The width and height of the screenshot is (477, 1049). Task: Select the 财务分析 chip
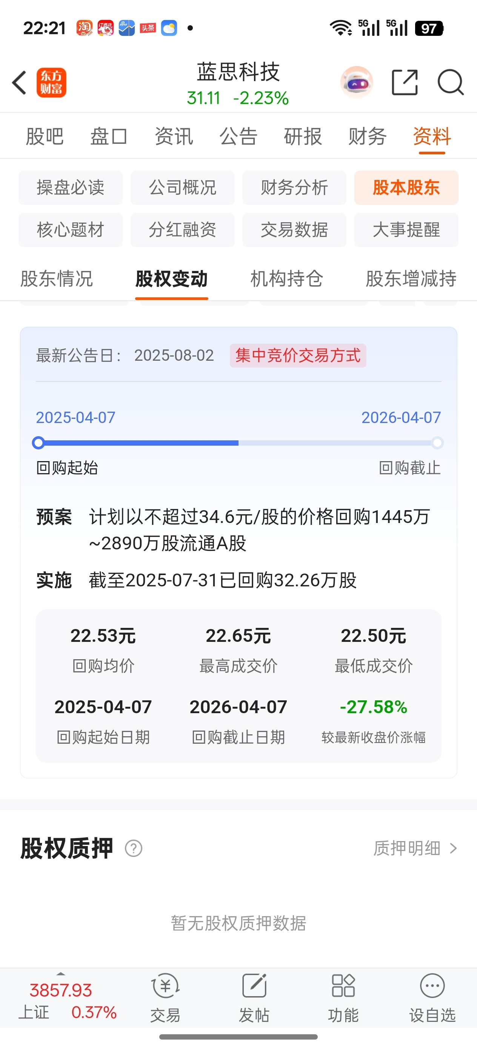click(294, 188)
